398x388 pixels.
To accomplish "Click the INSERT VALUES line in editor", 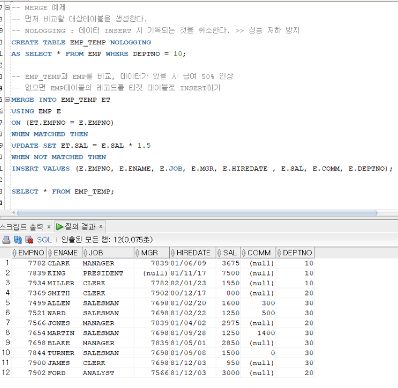I will 202,169.
